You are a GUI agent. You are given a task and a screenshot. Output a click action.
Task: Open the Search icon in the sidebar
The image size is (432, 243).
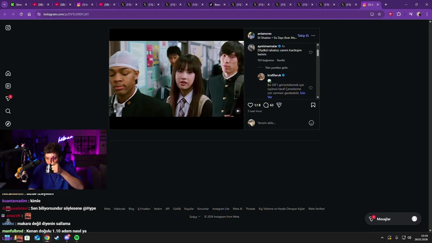(x=8, y=111)
